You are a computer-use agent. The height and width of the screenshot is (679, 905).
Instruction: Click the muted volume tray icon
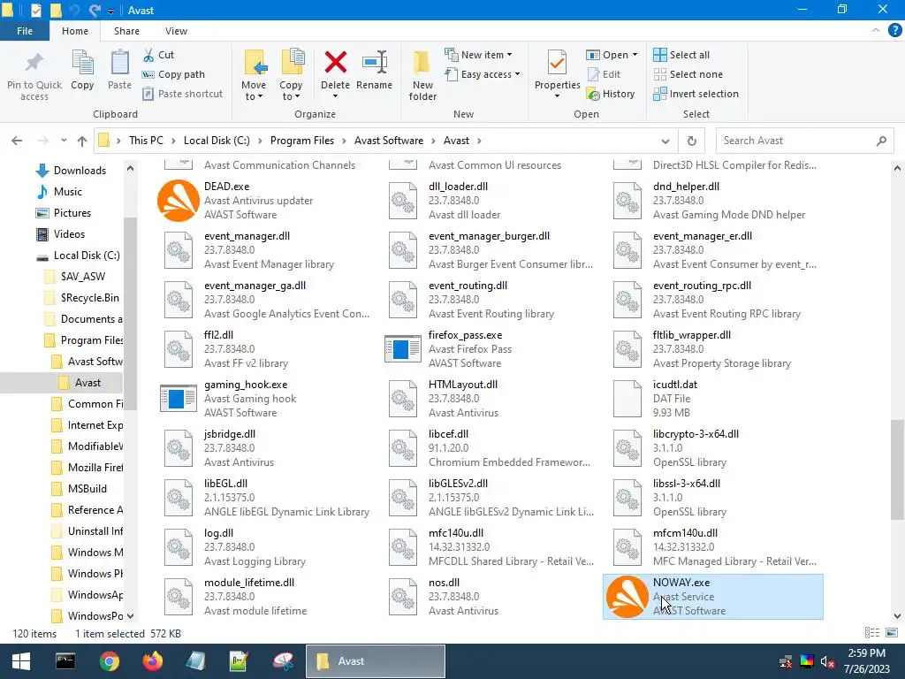[x=827, y=661]
